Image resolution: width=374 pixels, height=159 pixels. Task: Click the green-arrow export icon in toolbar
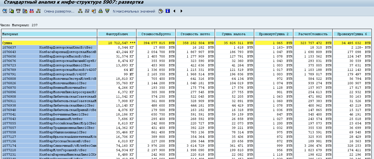click(11, 11)
